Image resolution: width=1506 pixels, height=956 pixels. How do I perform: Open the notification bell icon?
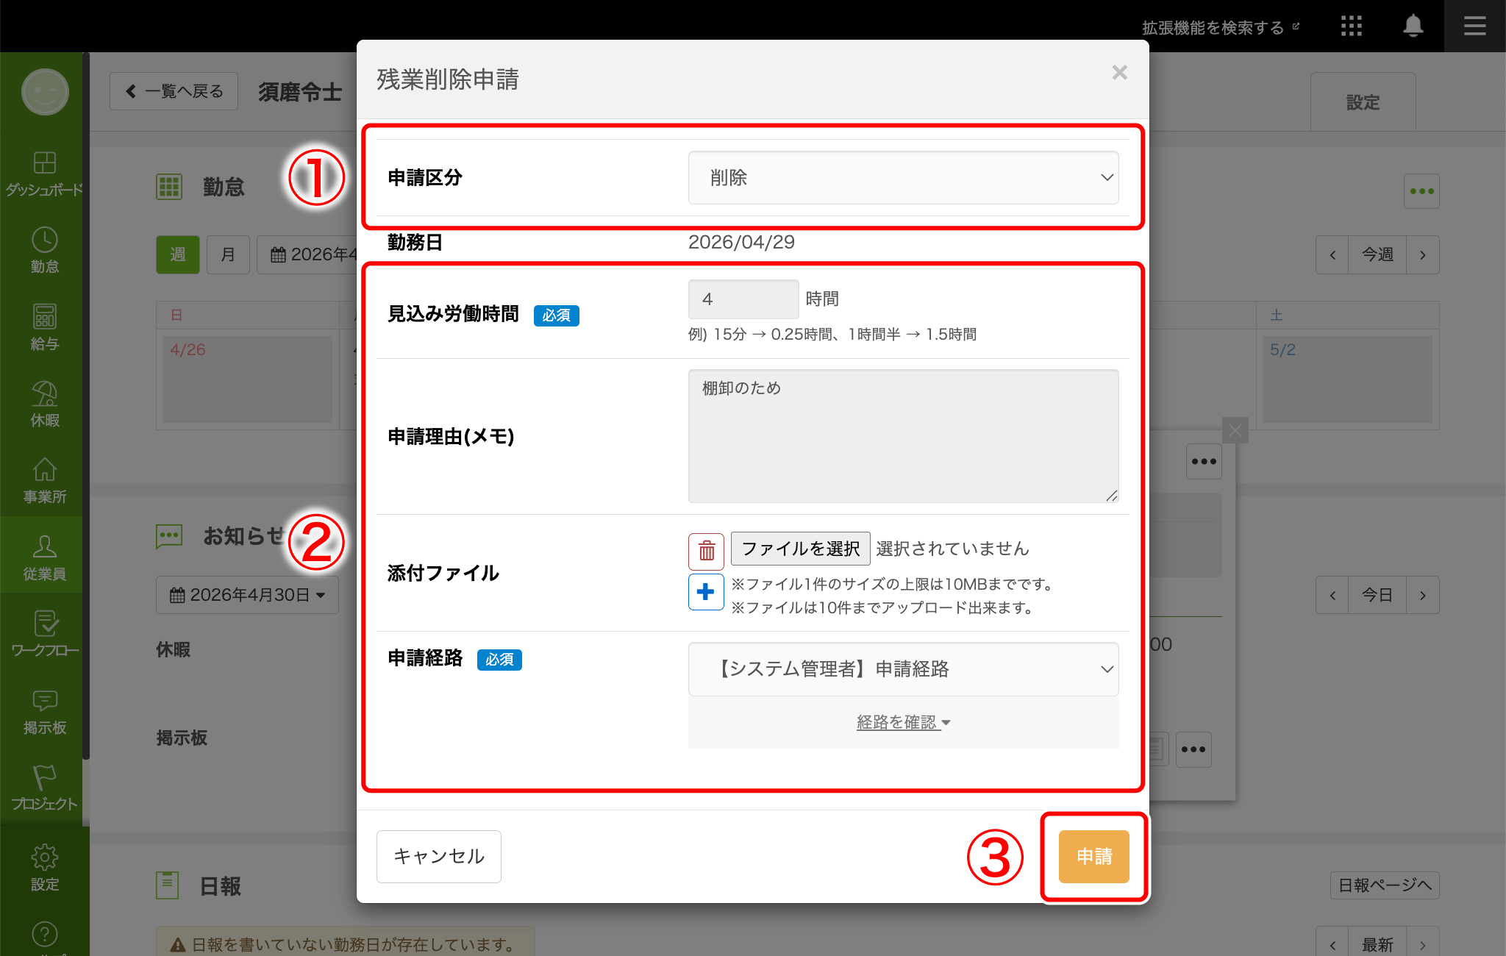click(x=1413, y=26)
